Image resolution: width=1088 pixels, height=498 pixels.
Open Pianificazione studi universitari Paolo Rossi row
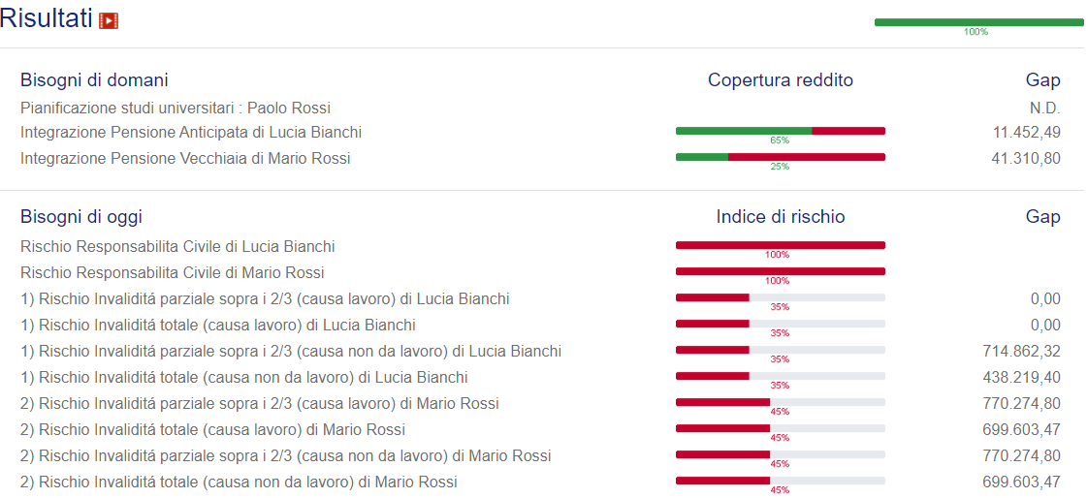click(x=176, y=108)
